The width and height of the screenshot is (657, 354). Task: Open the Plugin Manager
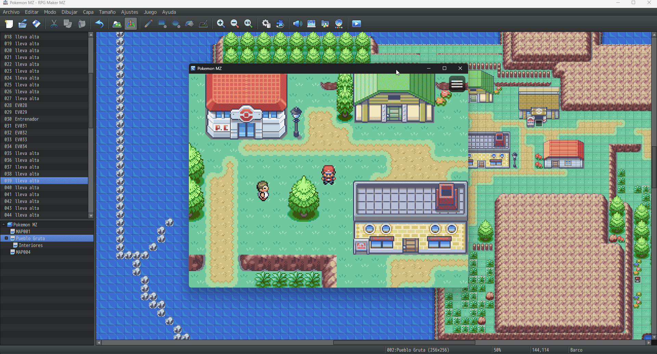tap(280, 24)
